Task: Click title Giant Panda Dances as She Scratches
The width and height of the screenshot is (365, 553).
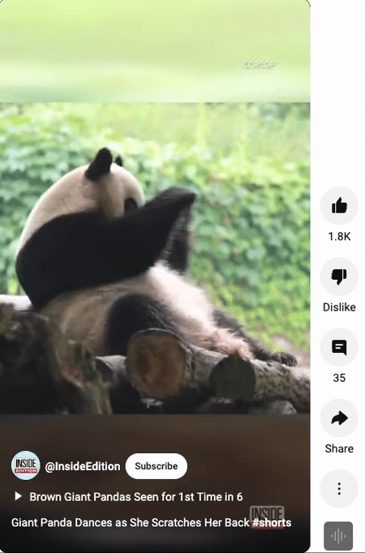Action: tap(130, 522)
